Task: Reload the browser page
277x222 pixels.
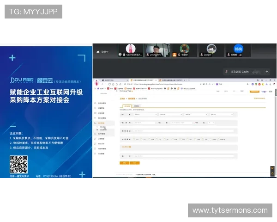Action: (x=109, y=84)
